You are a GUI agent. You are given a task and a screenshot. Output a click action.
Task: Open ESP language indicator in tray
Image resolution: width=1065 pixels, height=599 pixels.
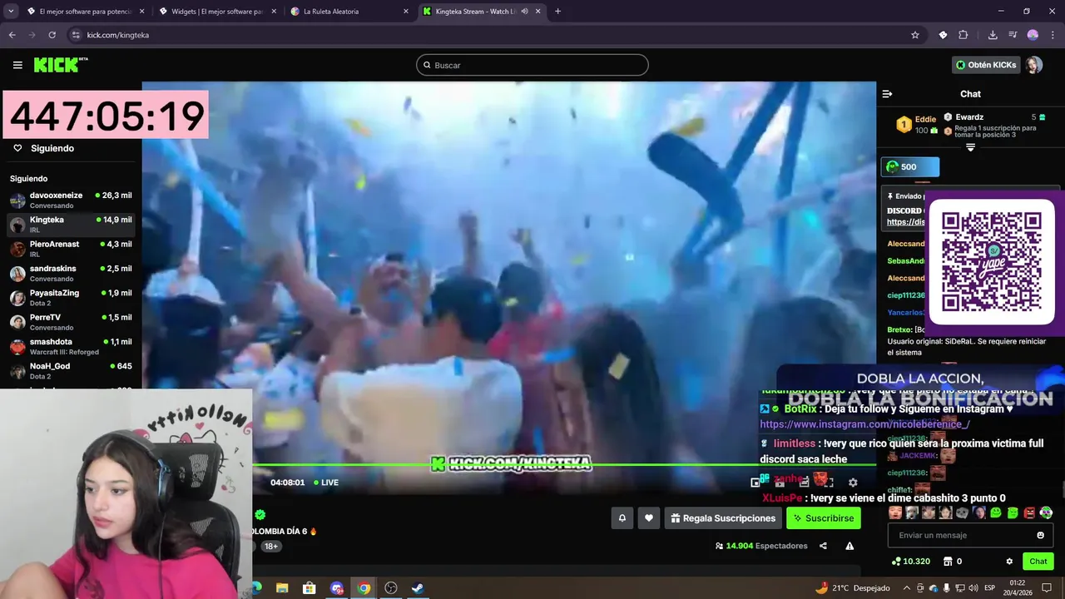coord(990,588)
